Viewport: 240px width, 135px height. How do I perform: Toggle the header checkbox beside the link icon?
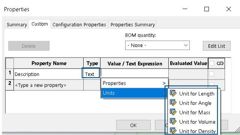[211, 63]
